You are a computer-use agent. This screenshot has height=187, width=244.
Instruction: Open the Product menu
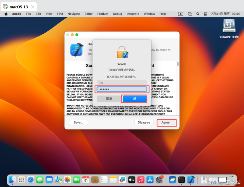pos(103,14)
